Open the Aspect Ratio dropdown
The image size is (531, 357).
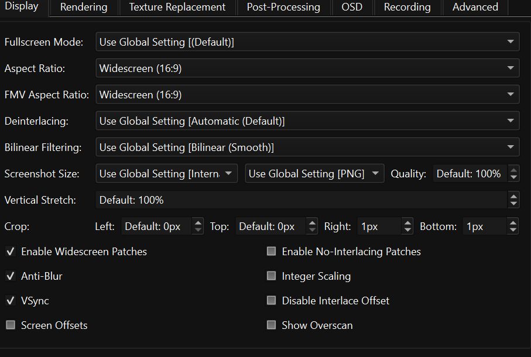pos(307,68)
